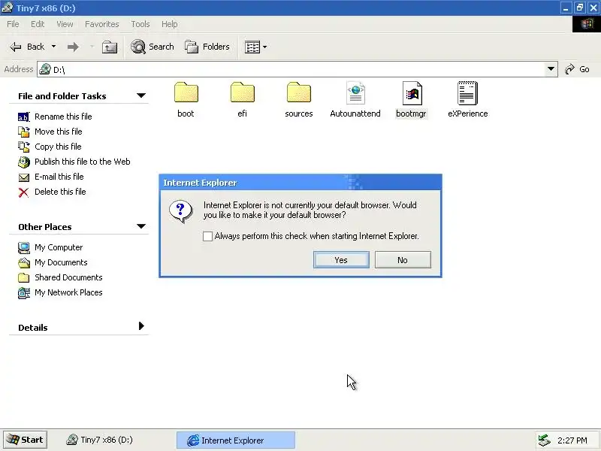
Task: Click the My Network Places link
Action: [68, 292]
